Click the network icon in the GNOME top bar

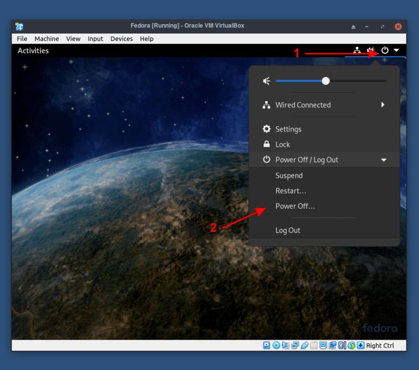pos(357,51)
